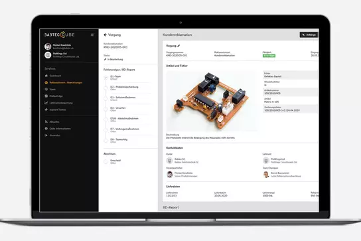Click the Kundenreklamation page heading
The height and width of the screenshot is (241, 361).
(177, 35)
